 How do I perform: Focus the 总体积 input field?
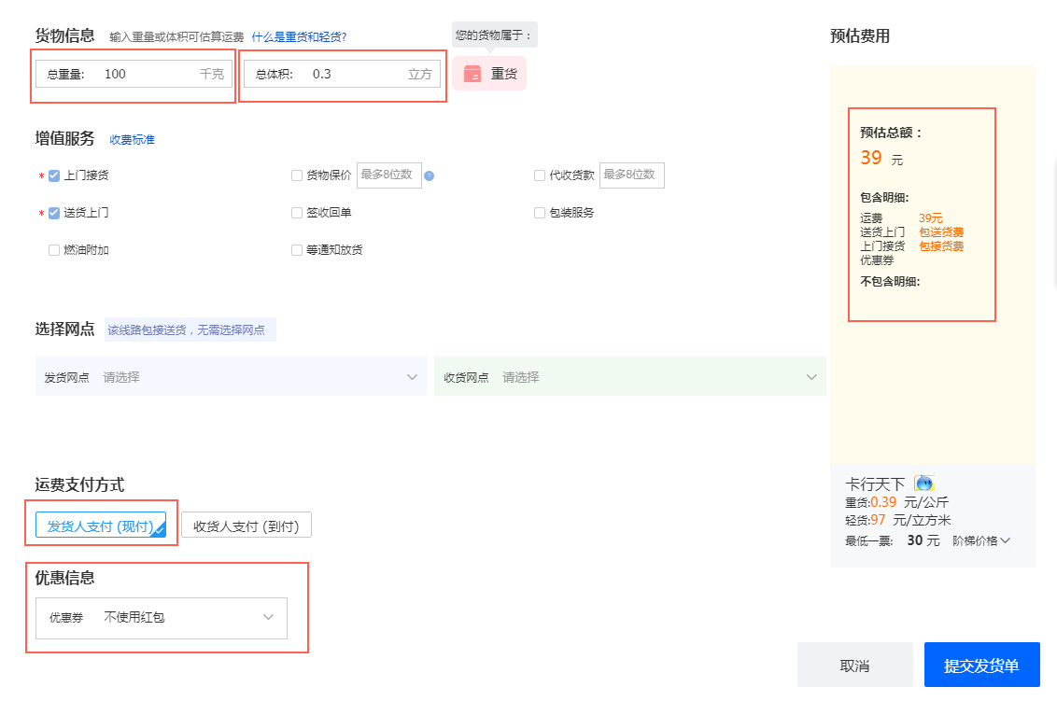342,74
